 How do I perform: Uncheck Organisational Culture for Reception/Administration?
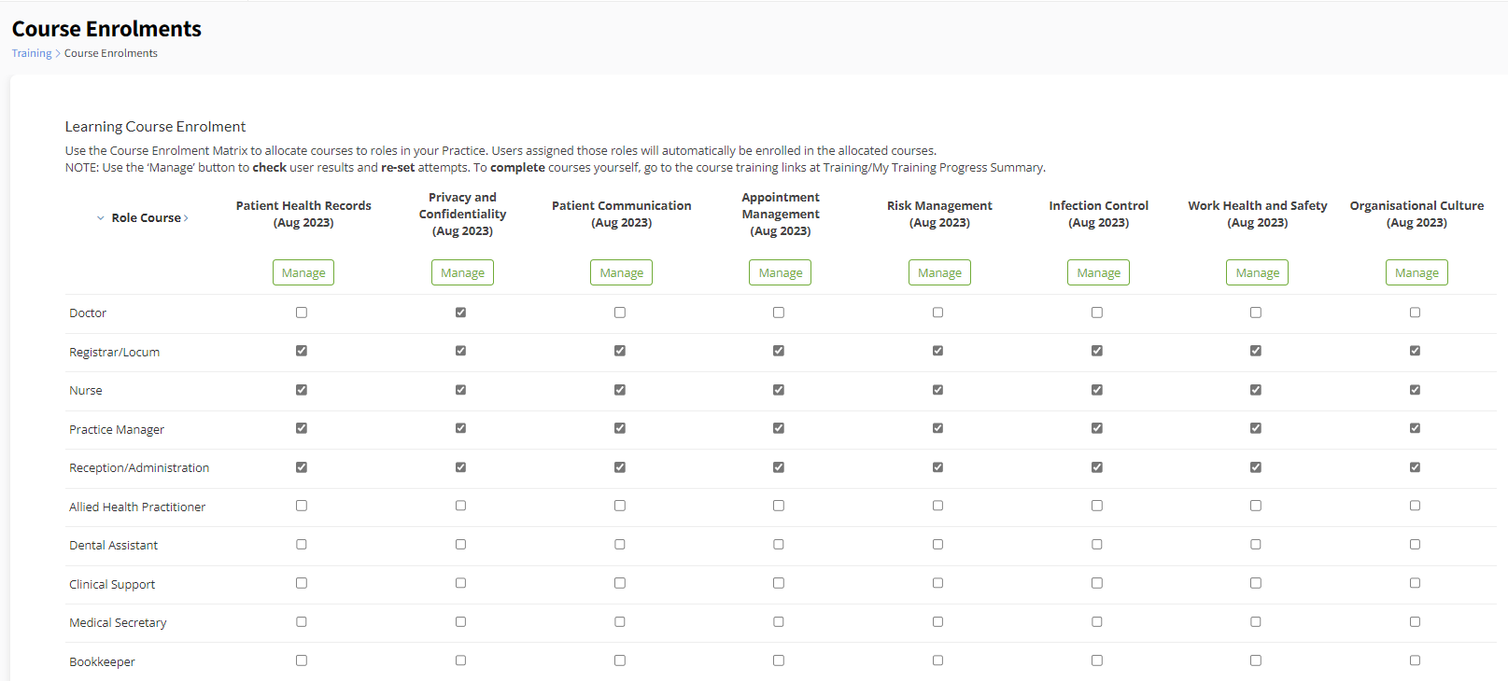point(1415,467)
